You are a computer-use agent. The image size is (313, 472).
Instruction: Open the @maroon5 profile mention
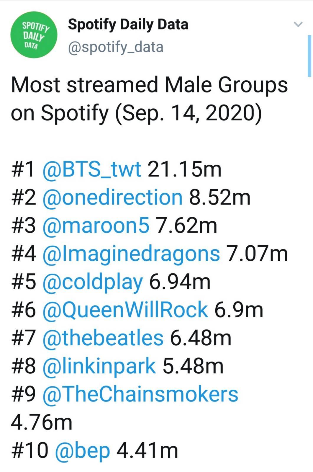point(96,225)
